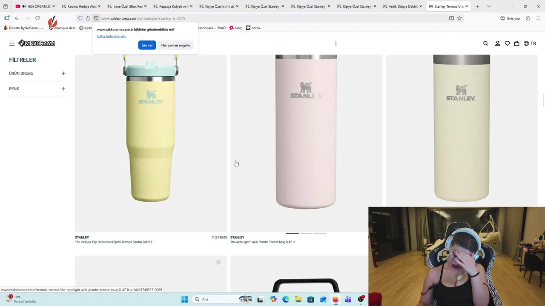The height and width of the screenshot is (306, 545).
Task: Close the Stanley Termos tab
Action: pos(467,6)
